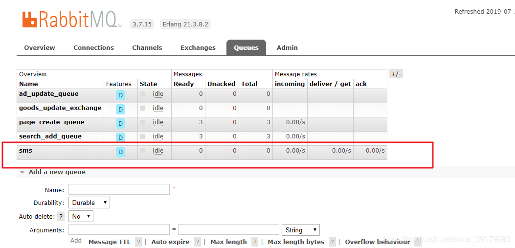The image size is (515, 248).
Task: Click the search_add_queue Total count of 3
Action: [269, 136]
